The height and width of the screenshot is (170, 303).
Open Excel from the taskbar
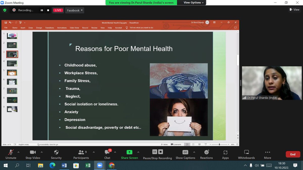(x=88, y=165)
